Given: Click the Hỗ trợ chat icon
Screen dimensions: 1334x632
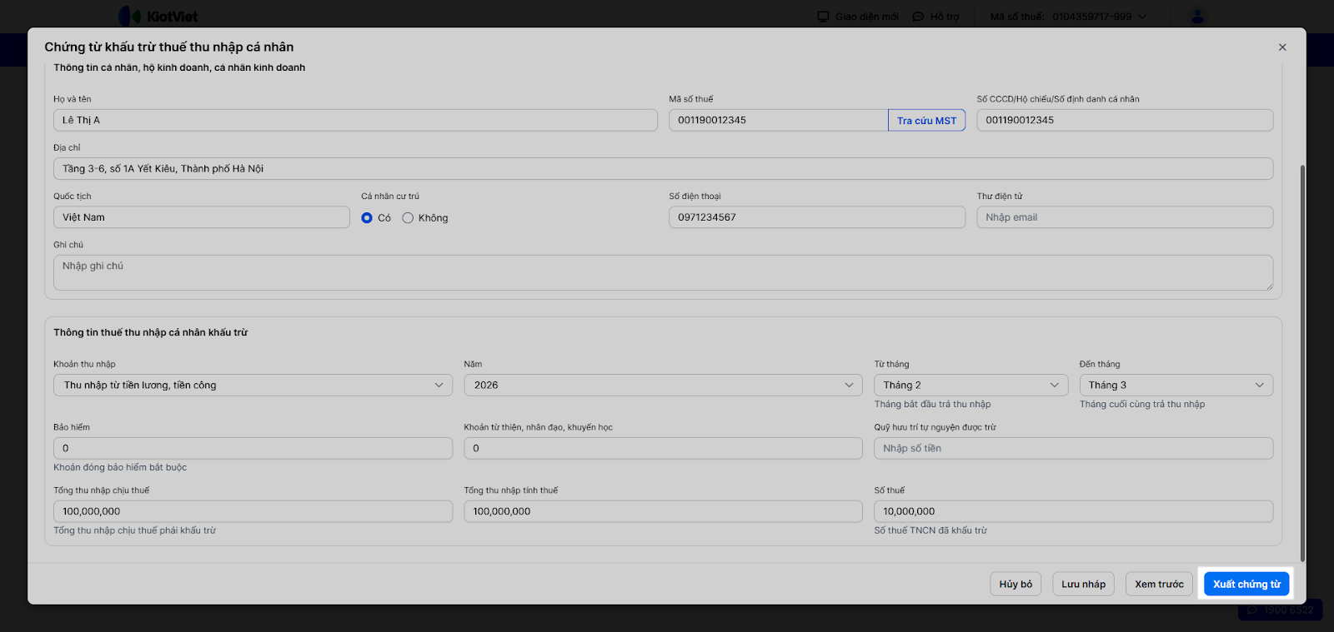Looking at the screenshot, I should (918, 17).
